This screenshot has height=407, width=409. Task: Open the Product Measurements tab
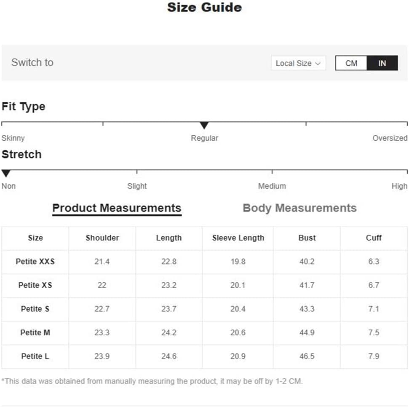117,208
